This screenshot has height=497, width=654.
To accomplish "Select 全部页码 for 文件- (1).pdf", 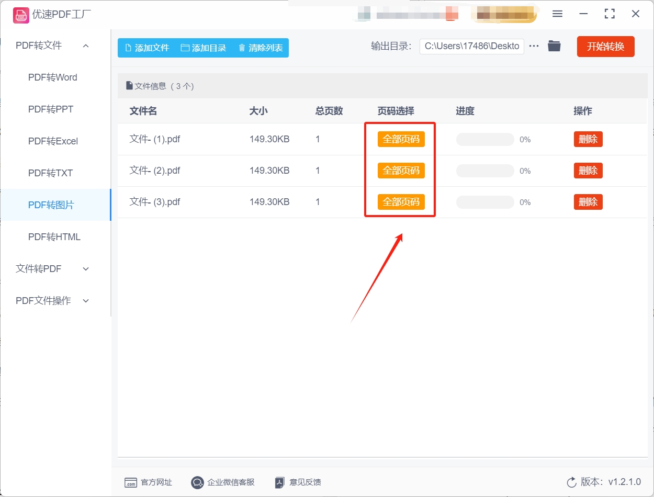I will click(x=401, y=139).
